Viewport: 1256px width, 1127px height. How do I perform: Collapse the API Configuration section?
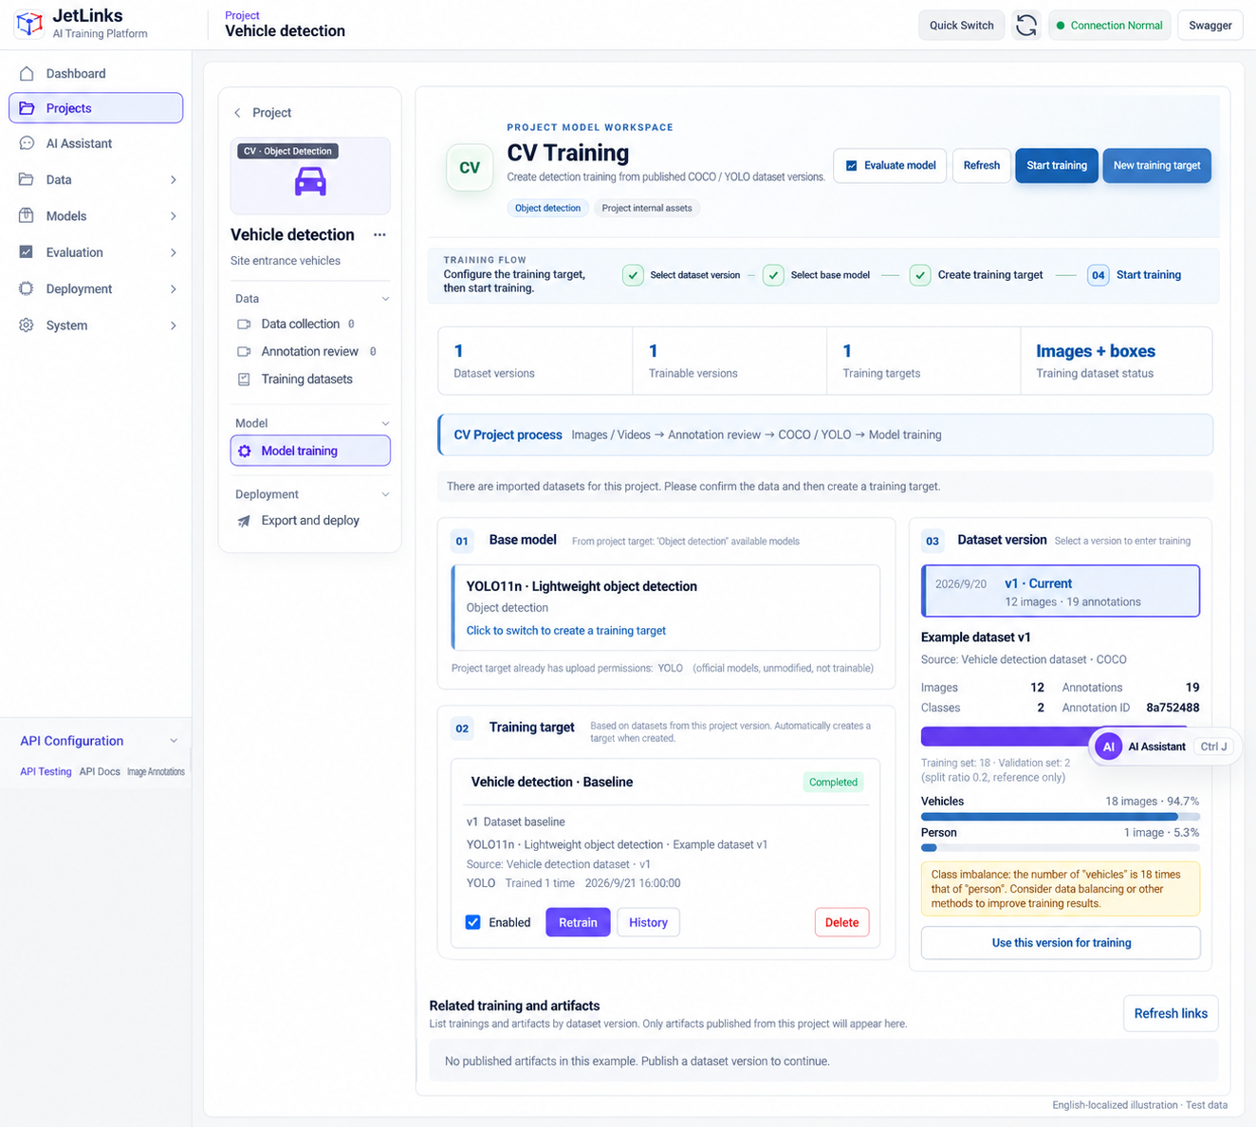pyautogui.click(x=173, y=741)
